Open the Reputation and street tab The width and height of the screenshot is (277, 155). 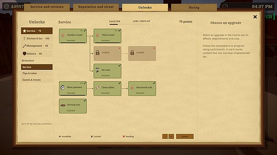click(x=96, y=7)
